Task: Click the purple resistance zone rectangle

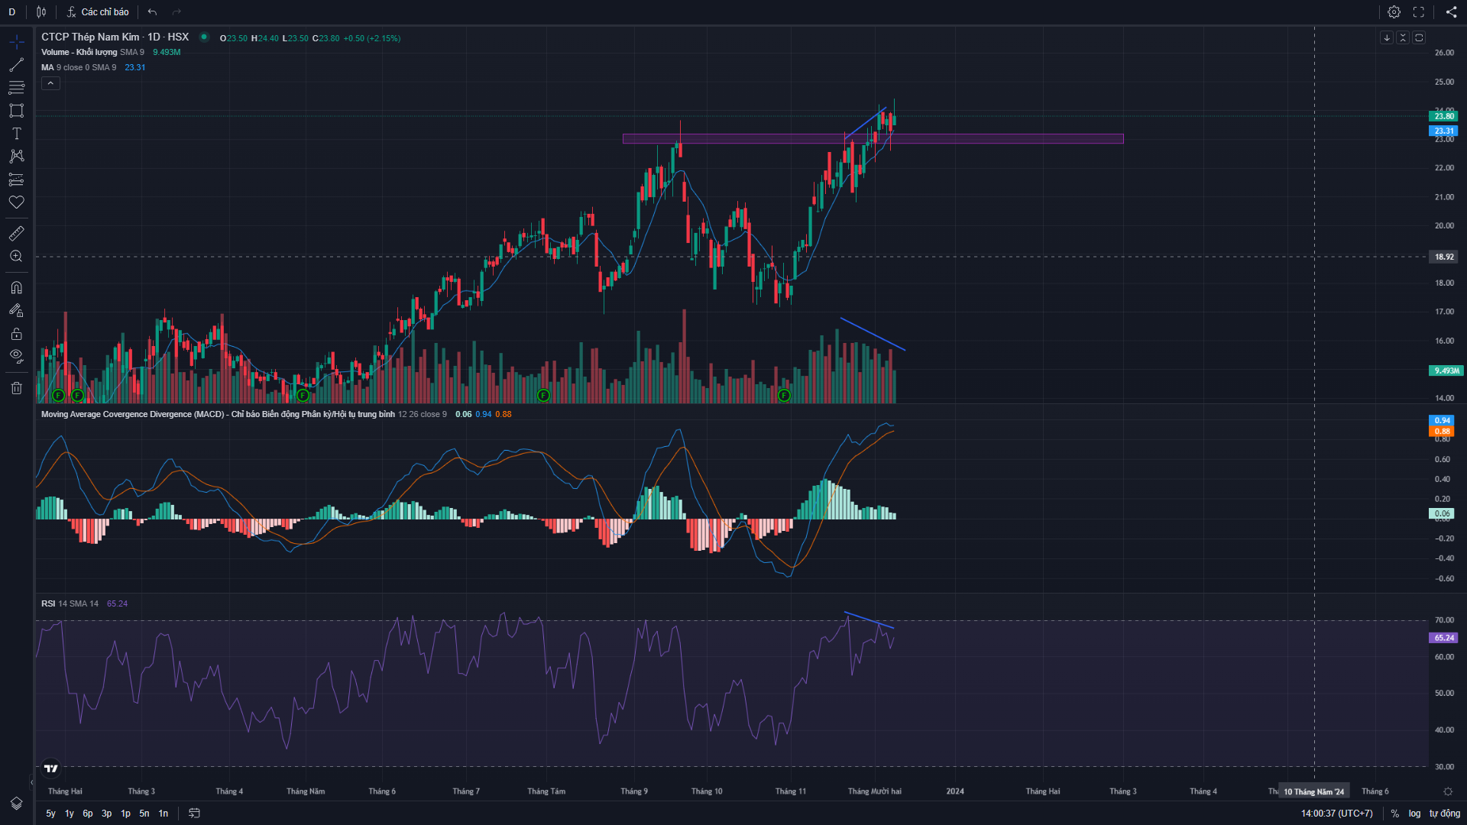Action: point(993,139)
